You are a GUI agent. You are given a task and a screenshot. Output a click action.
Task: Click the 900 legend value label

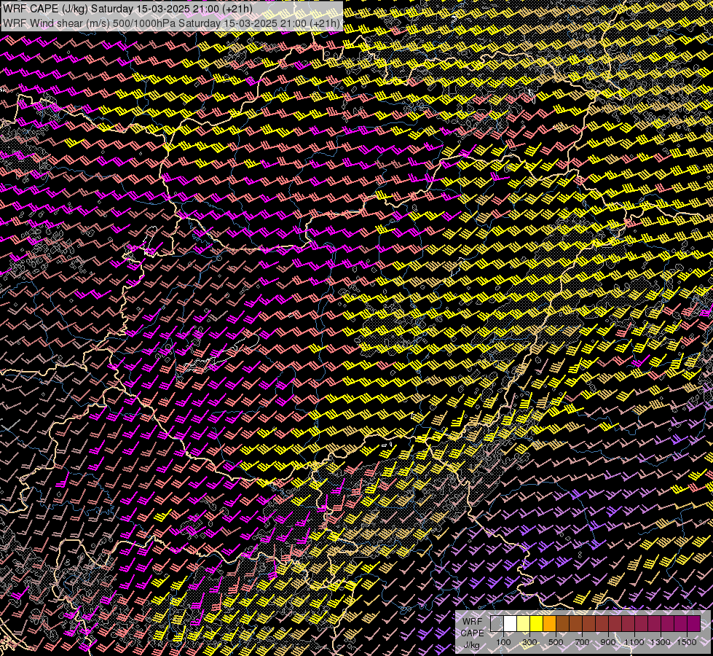(x=608, y=642)
